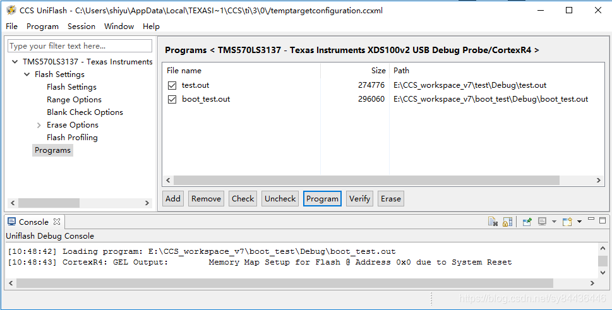The width and height of the screenshot is (612, 310).
Task: Select Erase Options in the tree
Action: coord(73,125)
